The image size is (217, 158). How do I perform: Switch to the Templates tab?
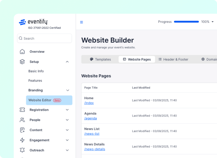tap(100, 59)
